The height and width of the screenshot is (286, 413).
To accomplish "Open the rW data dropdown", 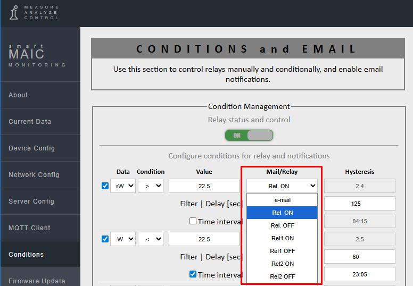I will pos(123,186).
